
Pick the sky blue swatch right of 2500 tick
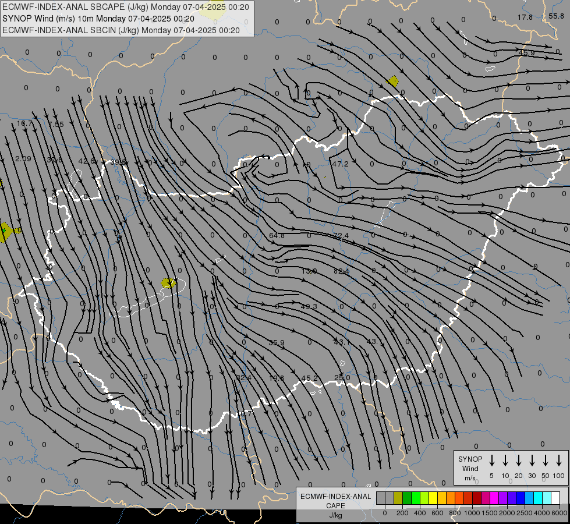pos(529,498)
